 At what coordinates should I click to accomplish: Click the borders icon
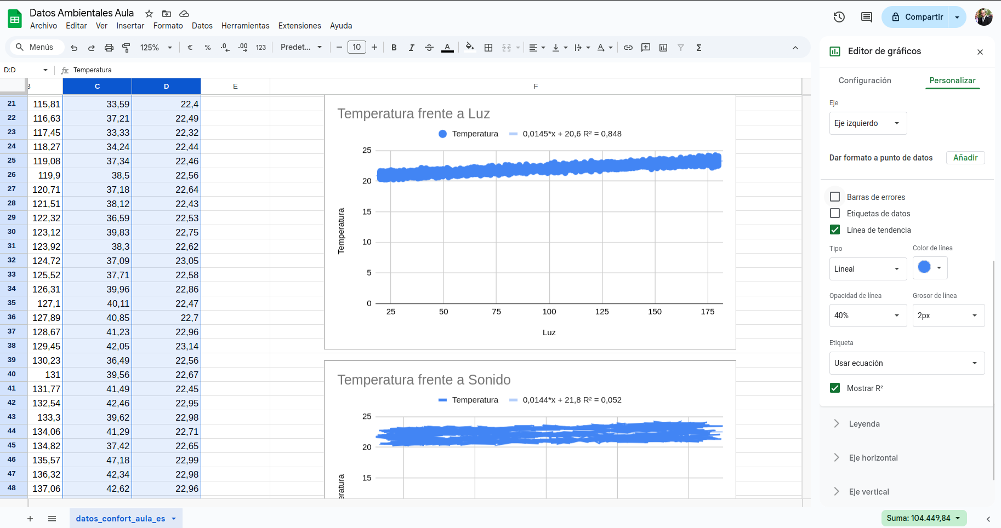click(488, 48)
